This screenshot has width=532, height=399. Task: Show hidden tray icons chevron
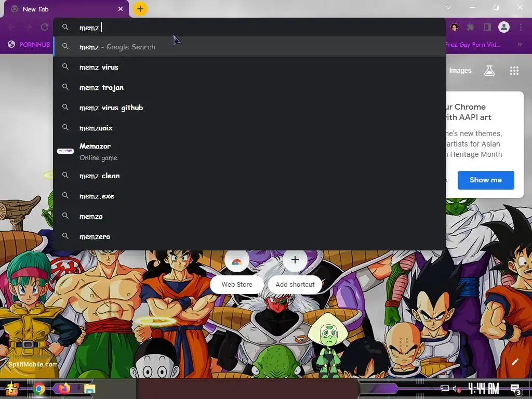click(432, 389)
